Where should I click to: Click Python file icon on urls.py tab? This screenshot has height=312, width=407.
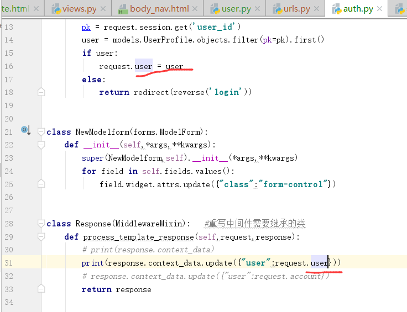coord(277,9)
